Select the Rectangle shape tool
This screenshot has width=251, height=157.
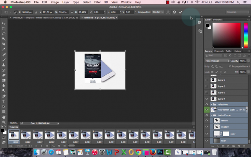point(4,112)
